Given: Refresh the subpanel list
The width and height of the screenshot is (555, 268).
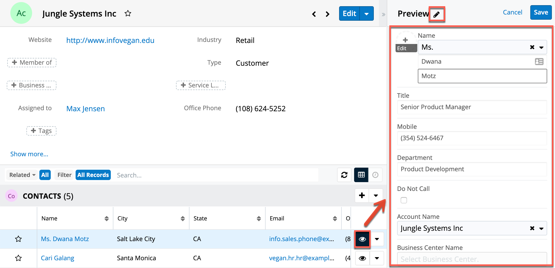Looking at the screenshot, I should (x=344, y=175).
